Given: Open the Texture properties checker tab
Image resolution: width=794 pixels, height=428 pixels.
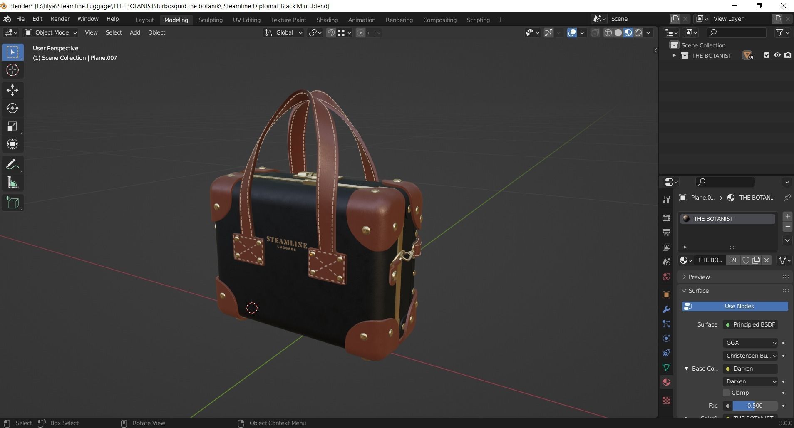Looking at the screenshot, I should [666, 400].
